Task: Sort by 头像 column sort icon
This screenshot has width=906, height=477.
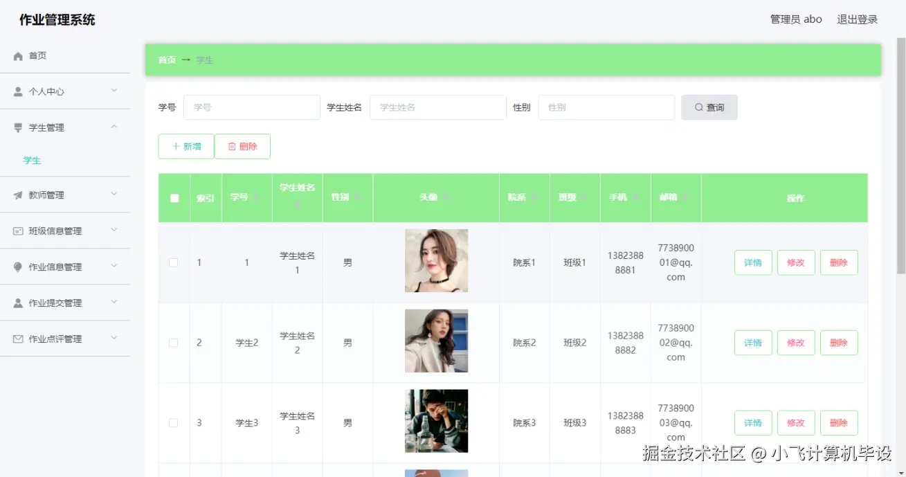Action: 446,198
